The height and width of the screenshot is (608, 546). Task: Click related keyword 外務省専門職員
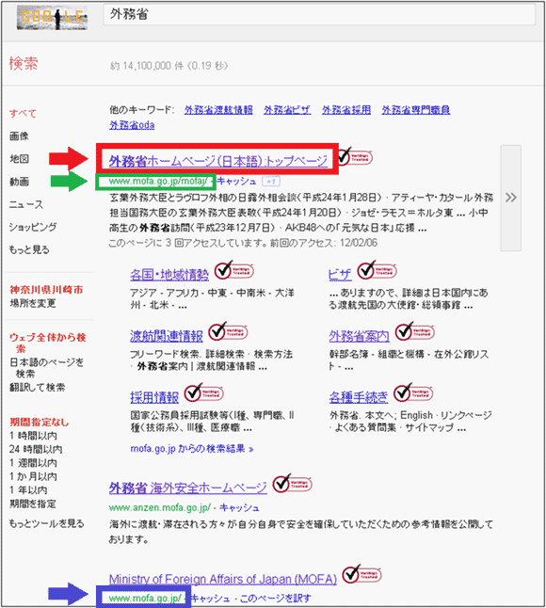click(x=416, y=110)
